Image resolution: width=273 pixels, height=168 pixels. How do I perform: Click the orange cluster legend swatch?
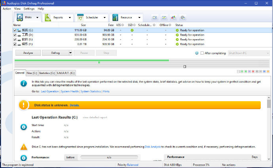click(x=268, y=72)
